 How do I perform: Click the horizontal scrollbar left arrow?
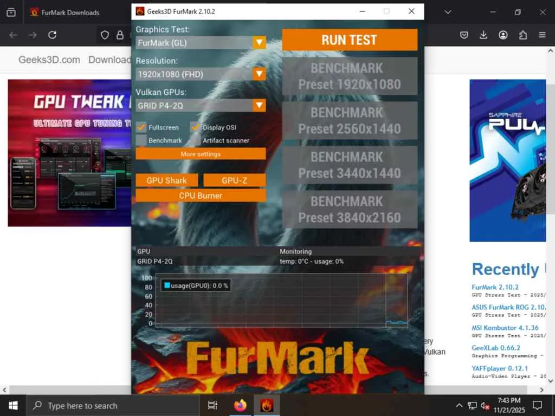[x=4, y=390]
